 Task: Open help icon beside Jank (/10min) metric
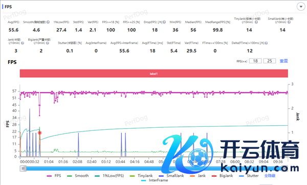[23, 43]
